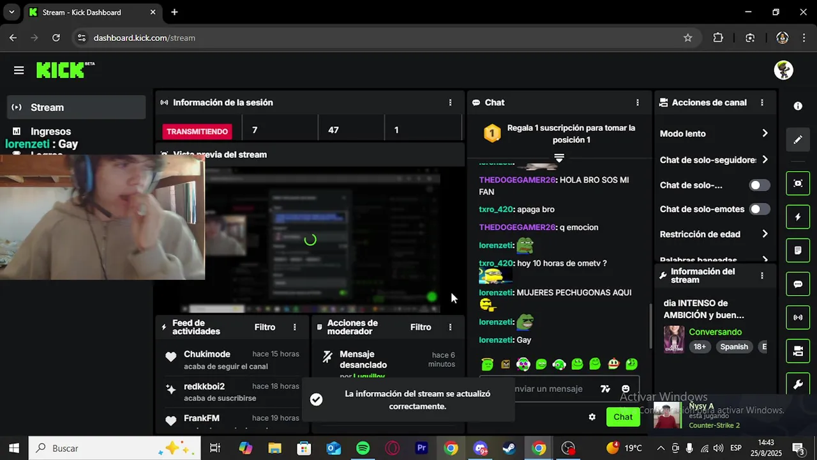Select the video camera icon in right sidebar
Viewport: 817px width, 460px height.
[x=798, y=351]
